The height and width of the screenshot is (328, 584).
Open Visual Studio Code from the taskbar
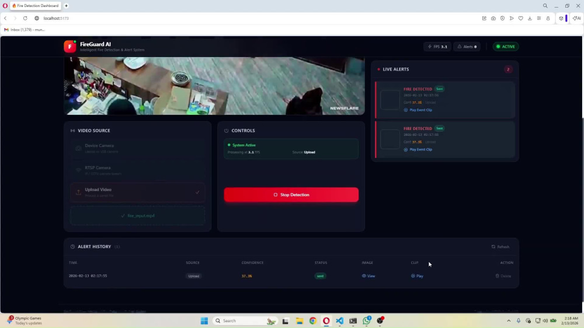point(340,320)
